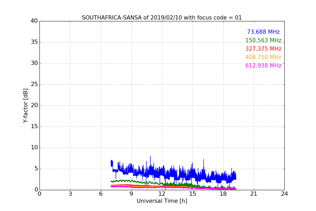
Task: Click the Universal Time [h] axis label
Action: (x=162, y=201)
